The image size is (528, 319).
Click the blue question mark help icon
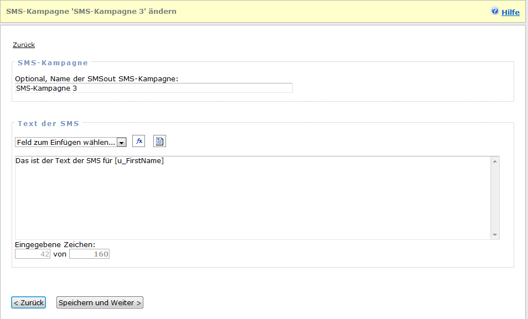click(x=495, y=11)
